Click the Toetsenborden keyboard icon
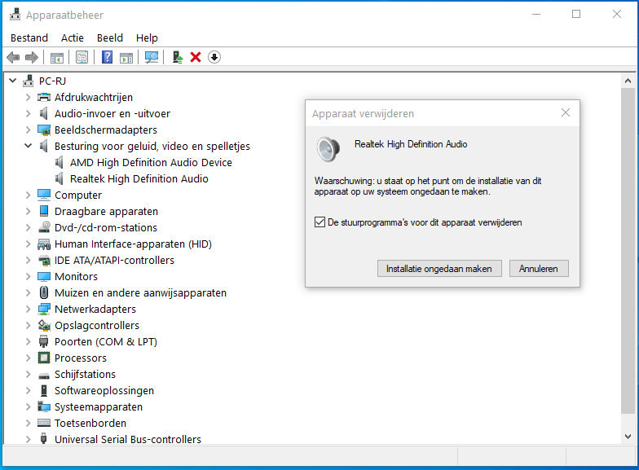 [44, 423]
